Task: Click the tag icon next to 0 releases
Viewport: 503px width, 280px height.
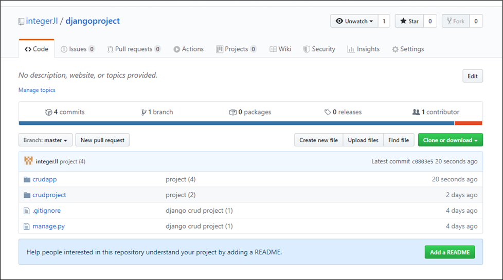Action: tap(328, 112)
